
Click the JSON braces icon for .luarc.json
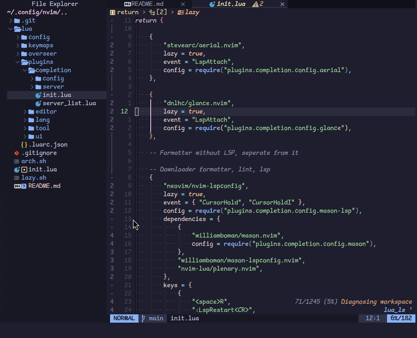(x=24, y=145)
